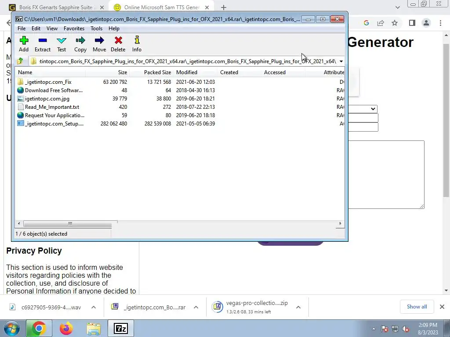
Task: Open File Explorer from the taskbar
Action: (94, 328)
